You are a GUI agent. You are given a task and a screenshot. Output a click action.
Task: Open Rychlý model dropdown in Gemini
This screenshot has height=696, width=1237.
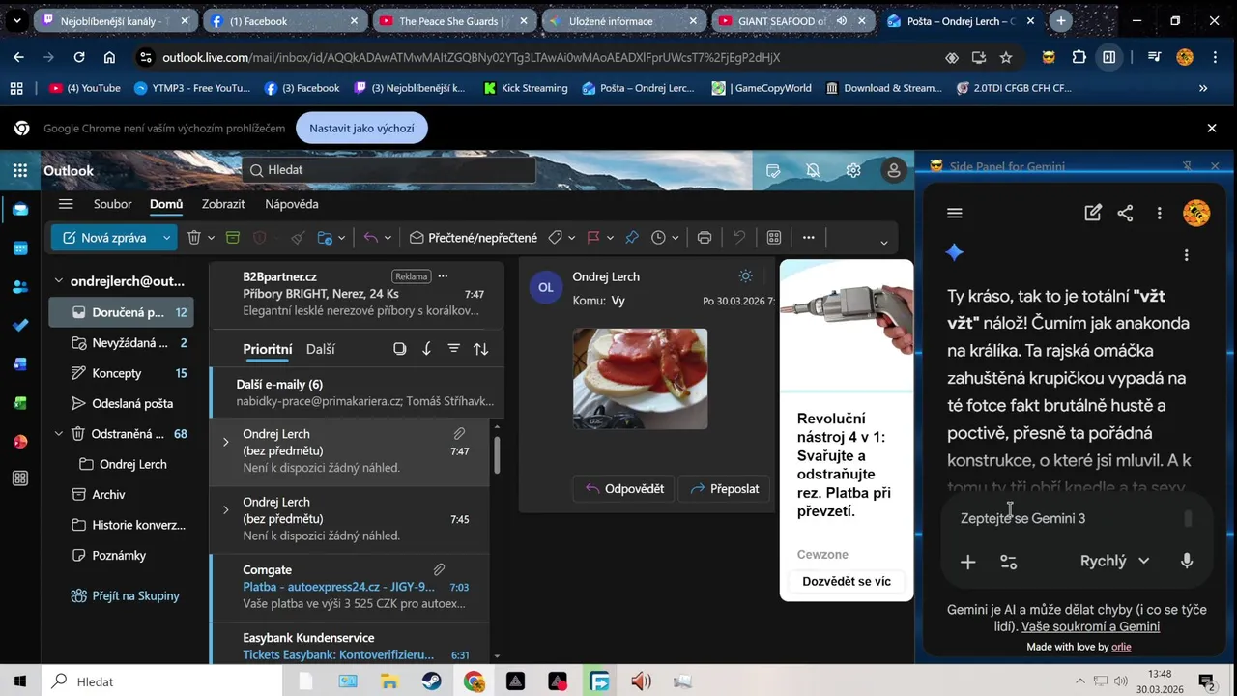1114,561
